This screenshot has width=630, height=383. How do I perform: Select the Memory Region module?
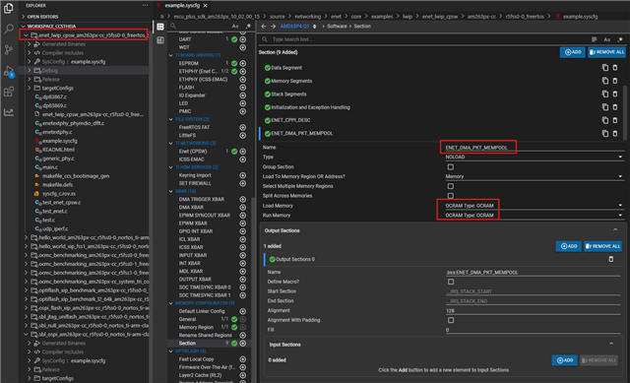[196, 327]
